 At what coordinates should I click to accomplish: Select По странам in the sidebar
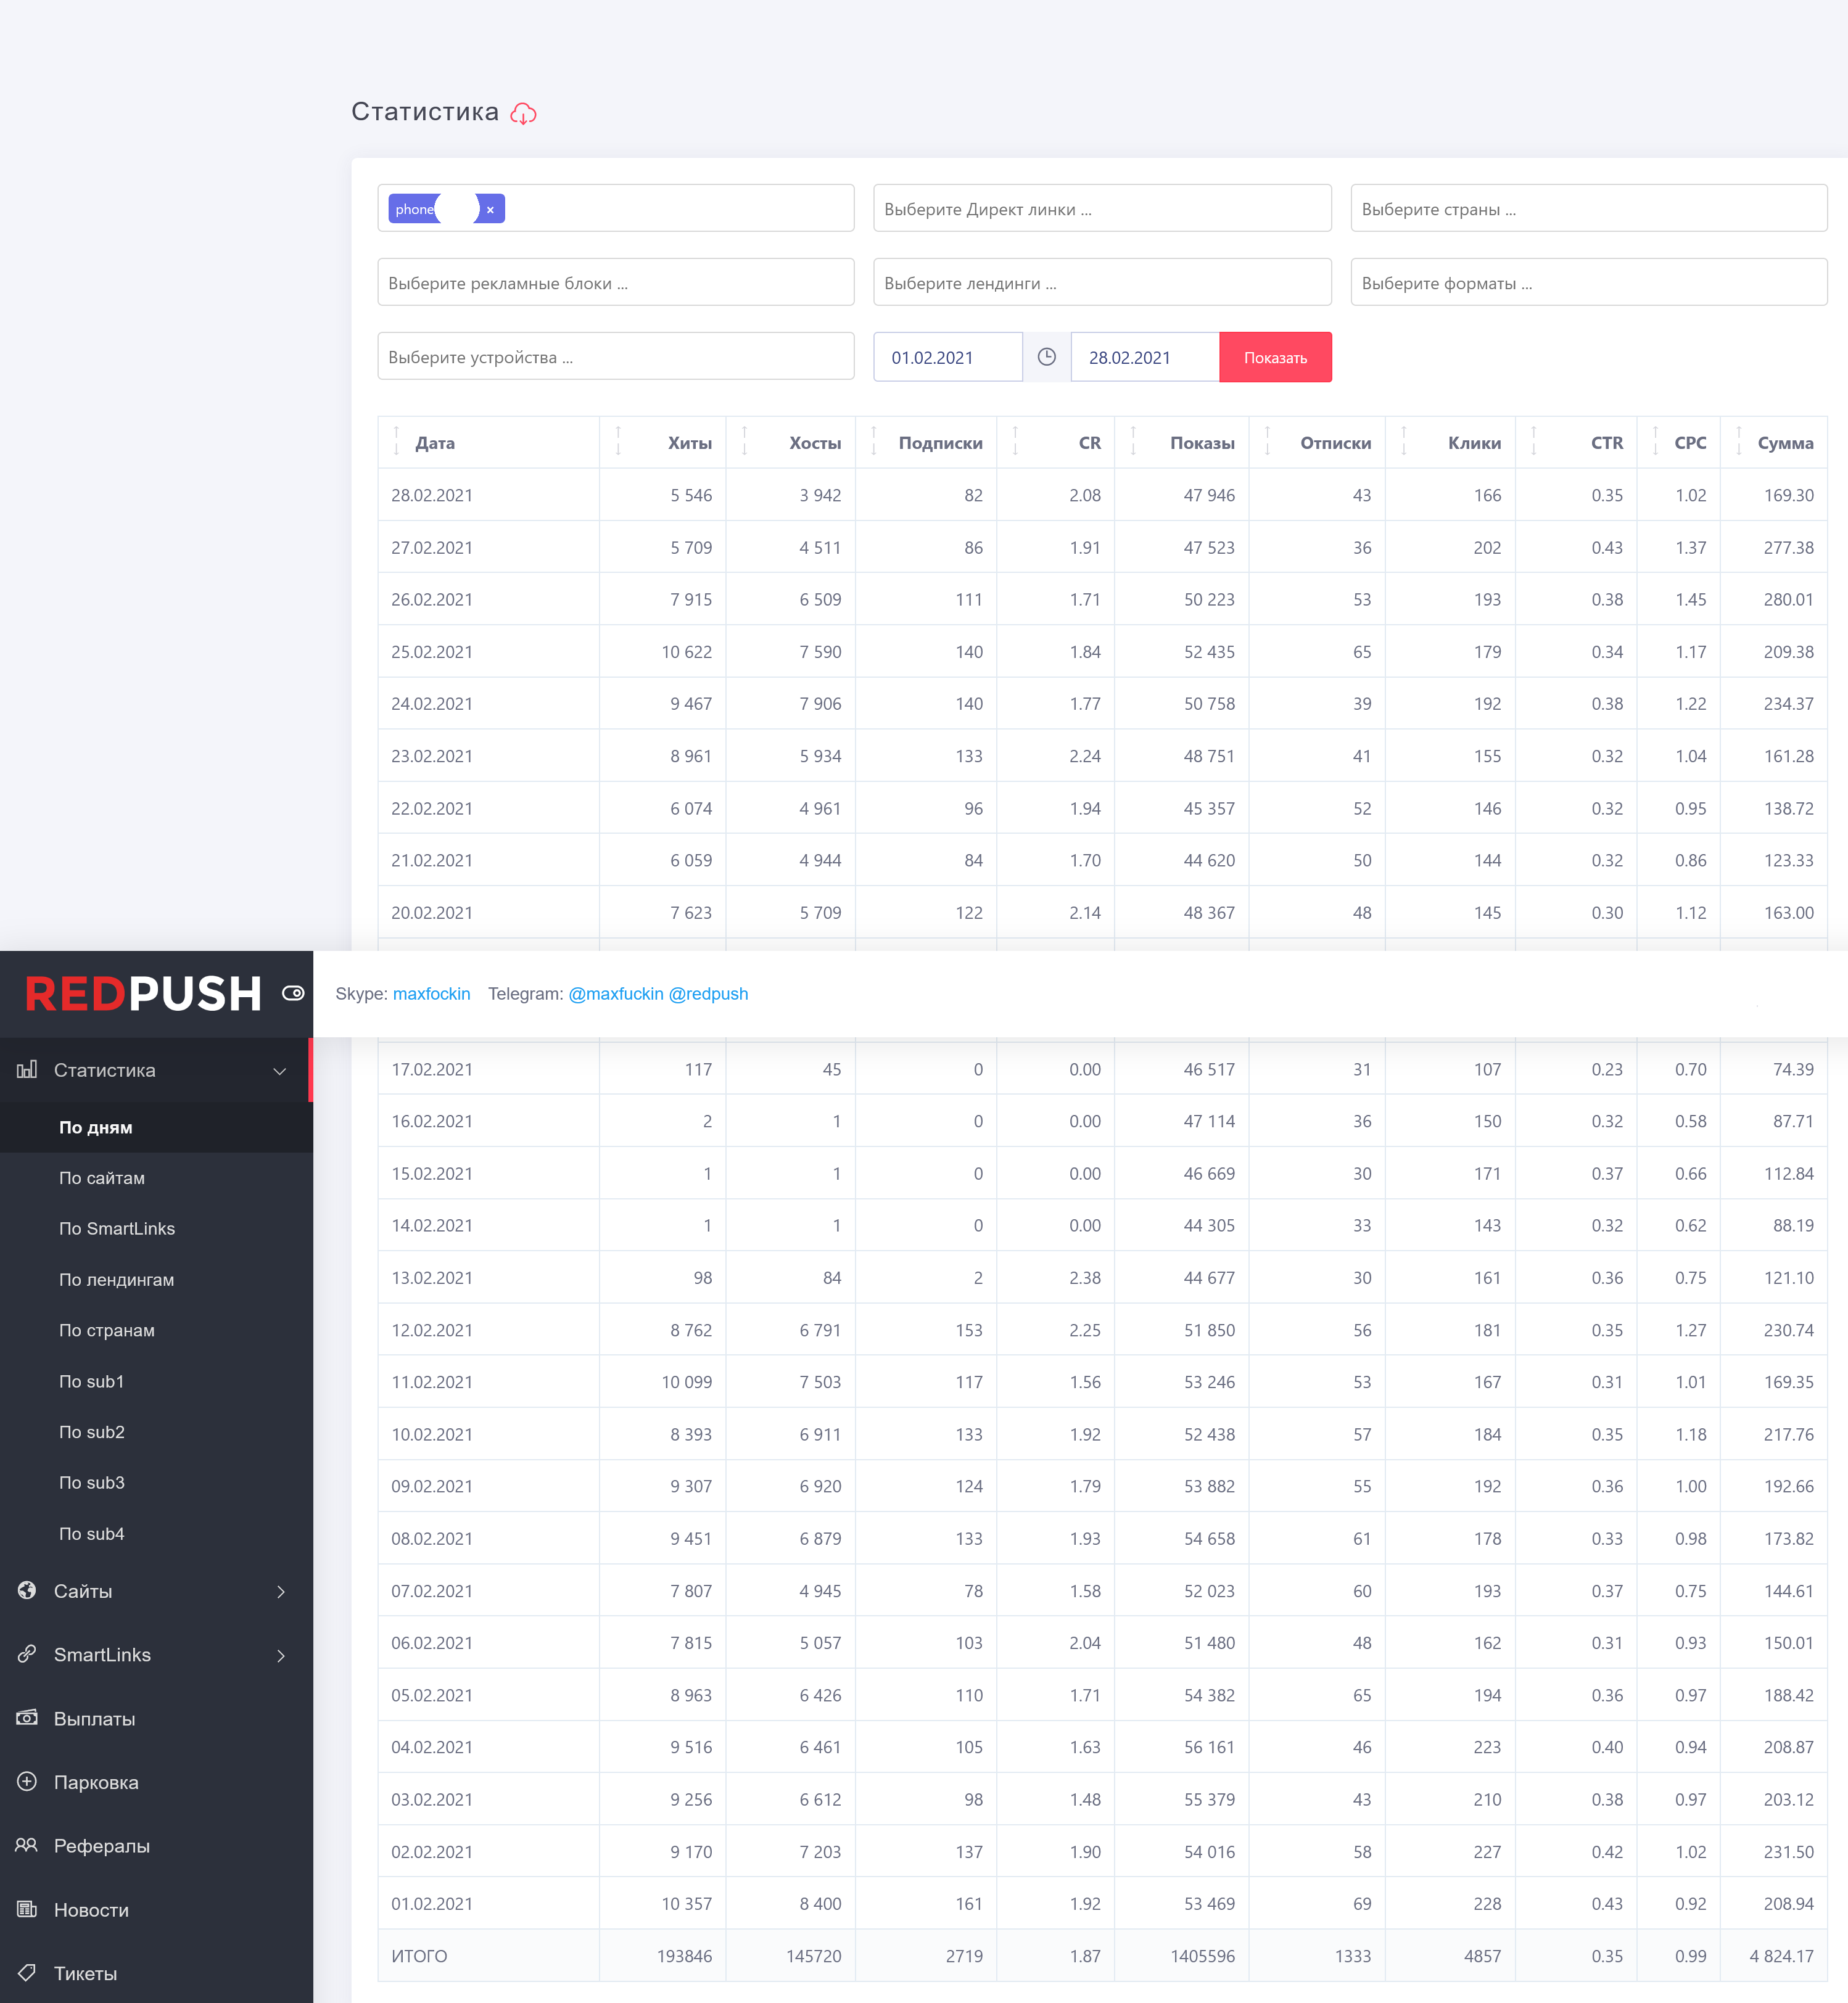point(107,1330)
